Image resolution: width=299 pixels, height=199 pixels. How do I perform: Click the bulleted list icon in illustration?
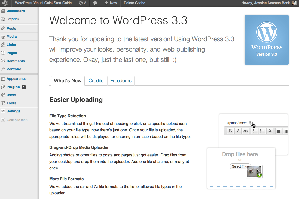[x=255, y=131]
